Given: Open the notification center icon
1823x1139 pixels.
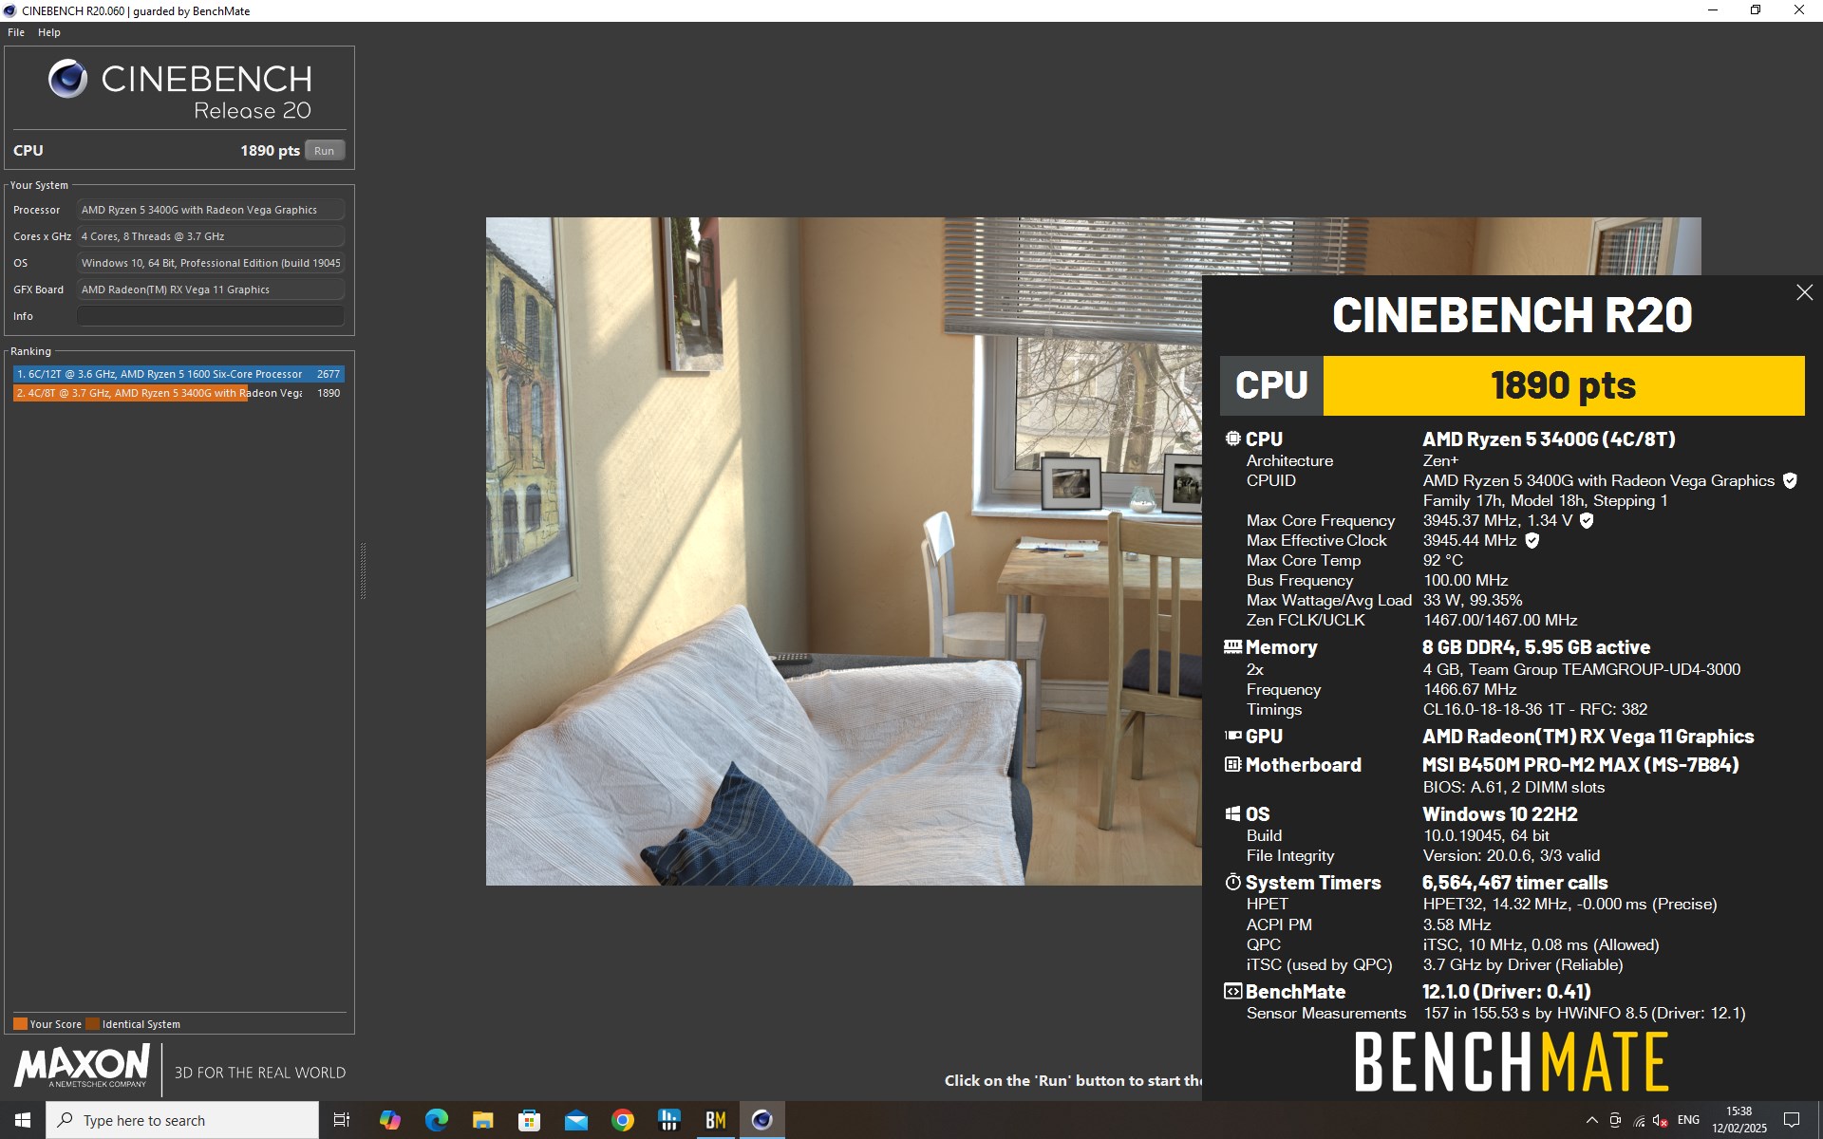Looking at the screenshot, I should (x=1792, y=1120).
